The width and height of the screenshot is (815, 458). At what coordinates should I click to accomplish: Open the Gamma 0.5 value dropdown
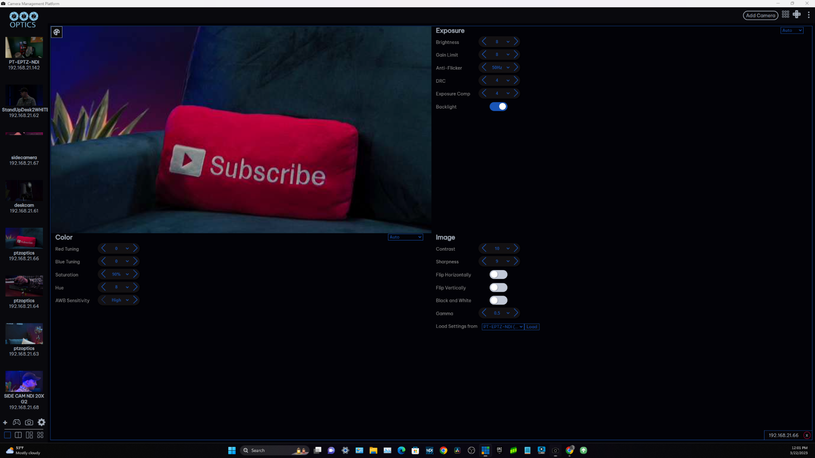500,313
